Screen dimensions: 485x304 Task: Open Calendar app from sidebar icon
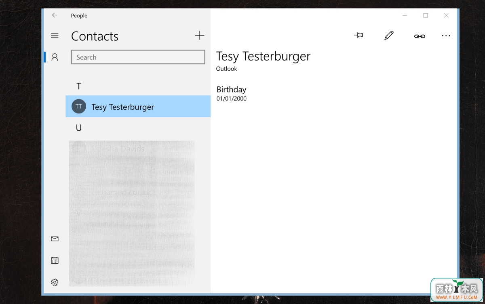coord(55,260)
